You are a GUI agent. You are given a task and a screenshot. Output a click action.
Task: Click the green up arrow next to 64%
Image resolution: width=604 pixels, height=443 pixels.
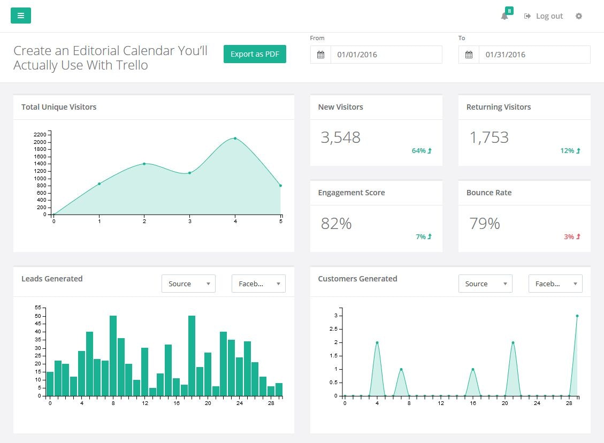coord(429,150)
